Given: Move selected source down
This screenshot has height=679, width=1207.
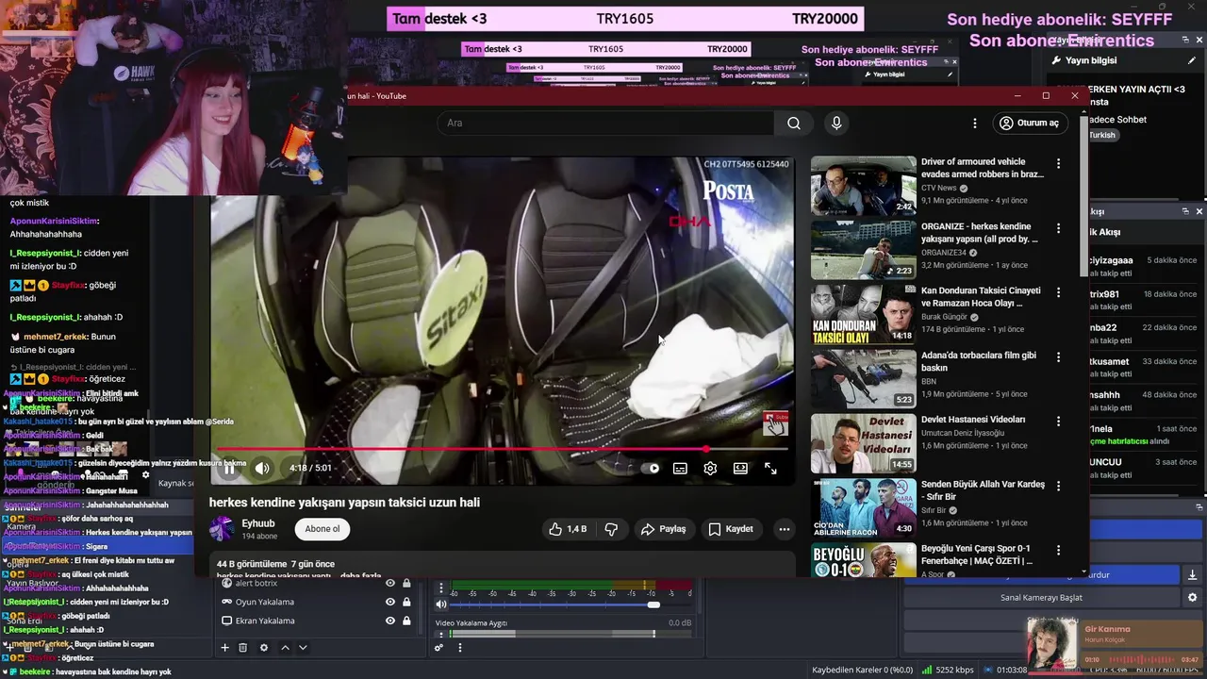Looking at the screenshot, I should [303, 648].
